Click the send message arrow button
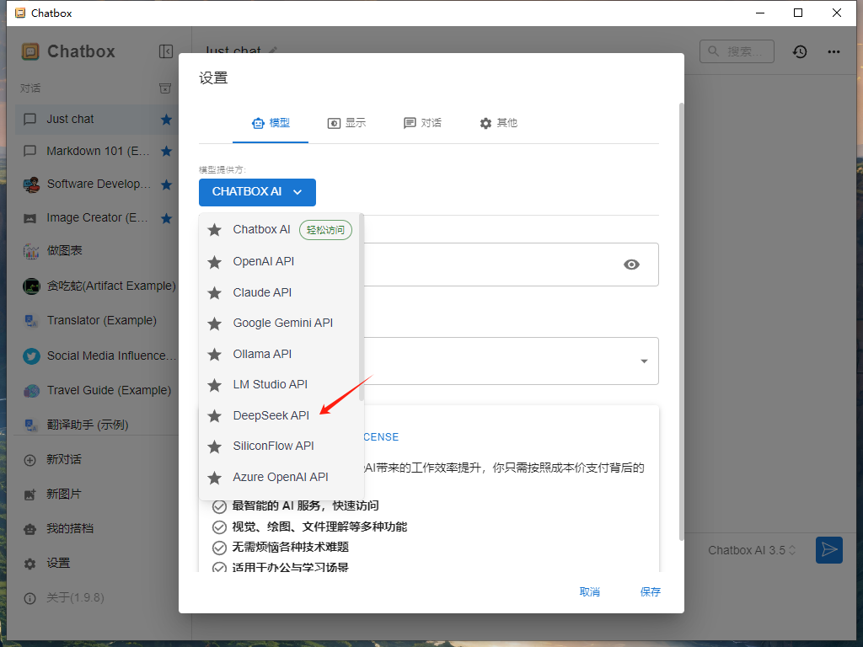 [829, 549]
